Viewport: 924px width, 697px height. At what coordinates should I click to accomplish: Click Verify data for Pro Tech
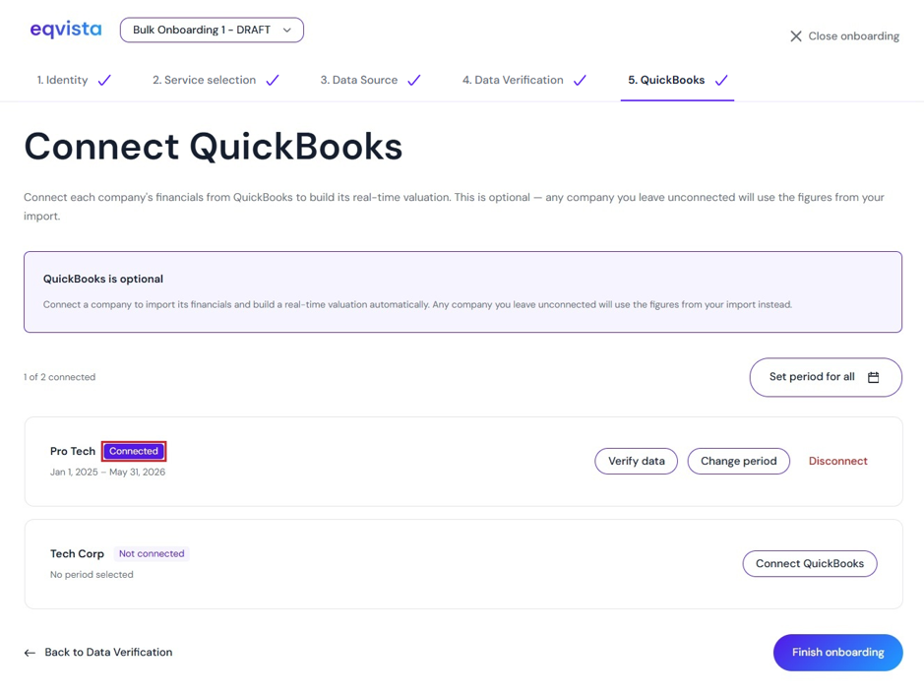(637, 461)
